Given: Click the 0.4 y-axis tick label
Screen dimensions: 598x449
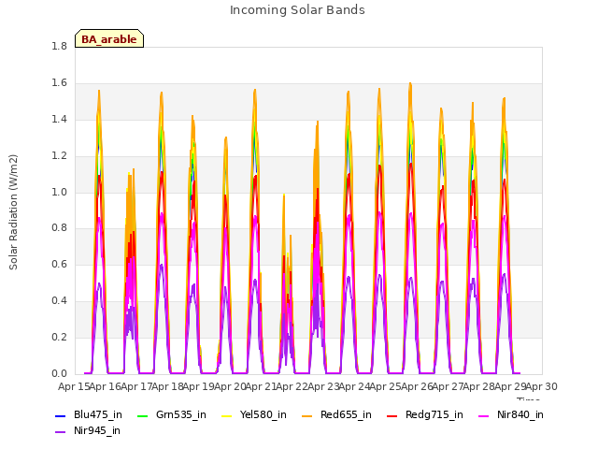Looking at the screenshot, I should click(59, 301).
